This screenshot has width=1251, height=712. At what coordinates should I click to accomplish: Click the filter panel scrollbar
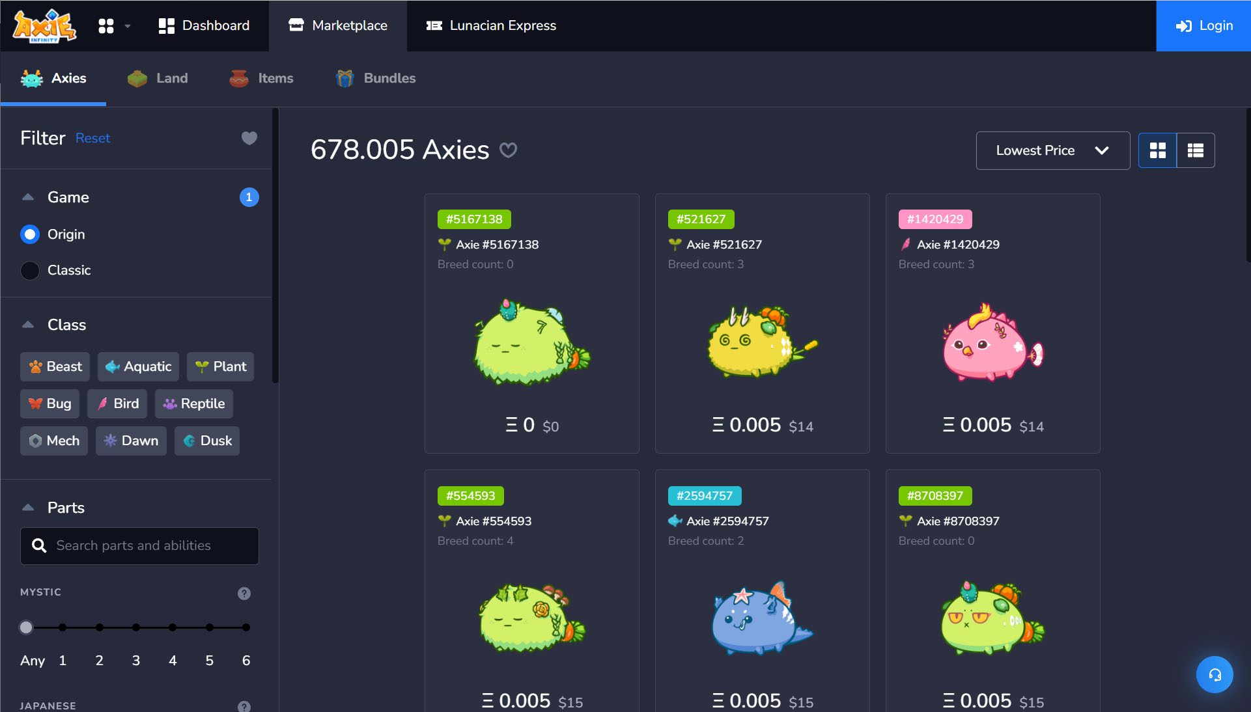point(275,247)
